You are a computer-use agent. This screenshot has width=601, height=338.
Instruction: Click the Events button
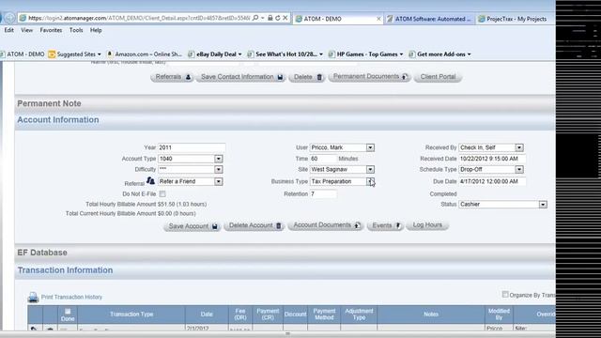385,225
